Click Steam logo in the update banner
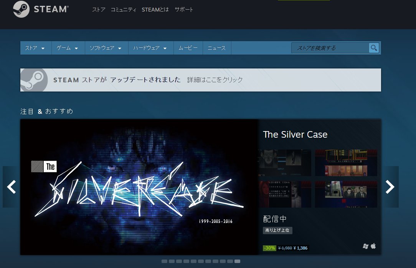The image size is (416, 268). [x=34, y=80]
